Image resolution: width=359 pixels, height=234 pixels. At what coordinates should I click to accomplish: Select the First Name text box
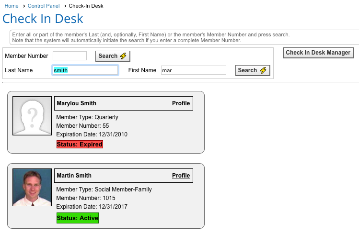coord(194,70)
